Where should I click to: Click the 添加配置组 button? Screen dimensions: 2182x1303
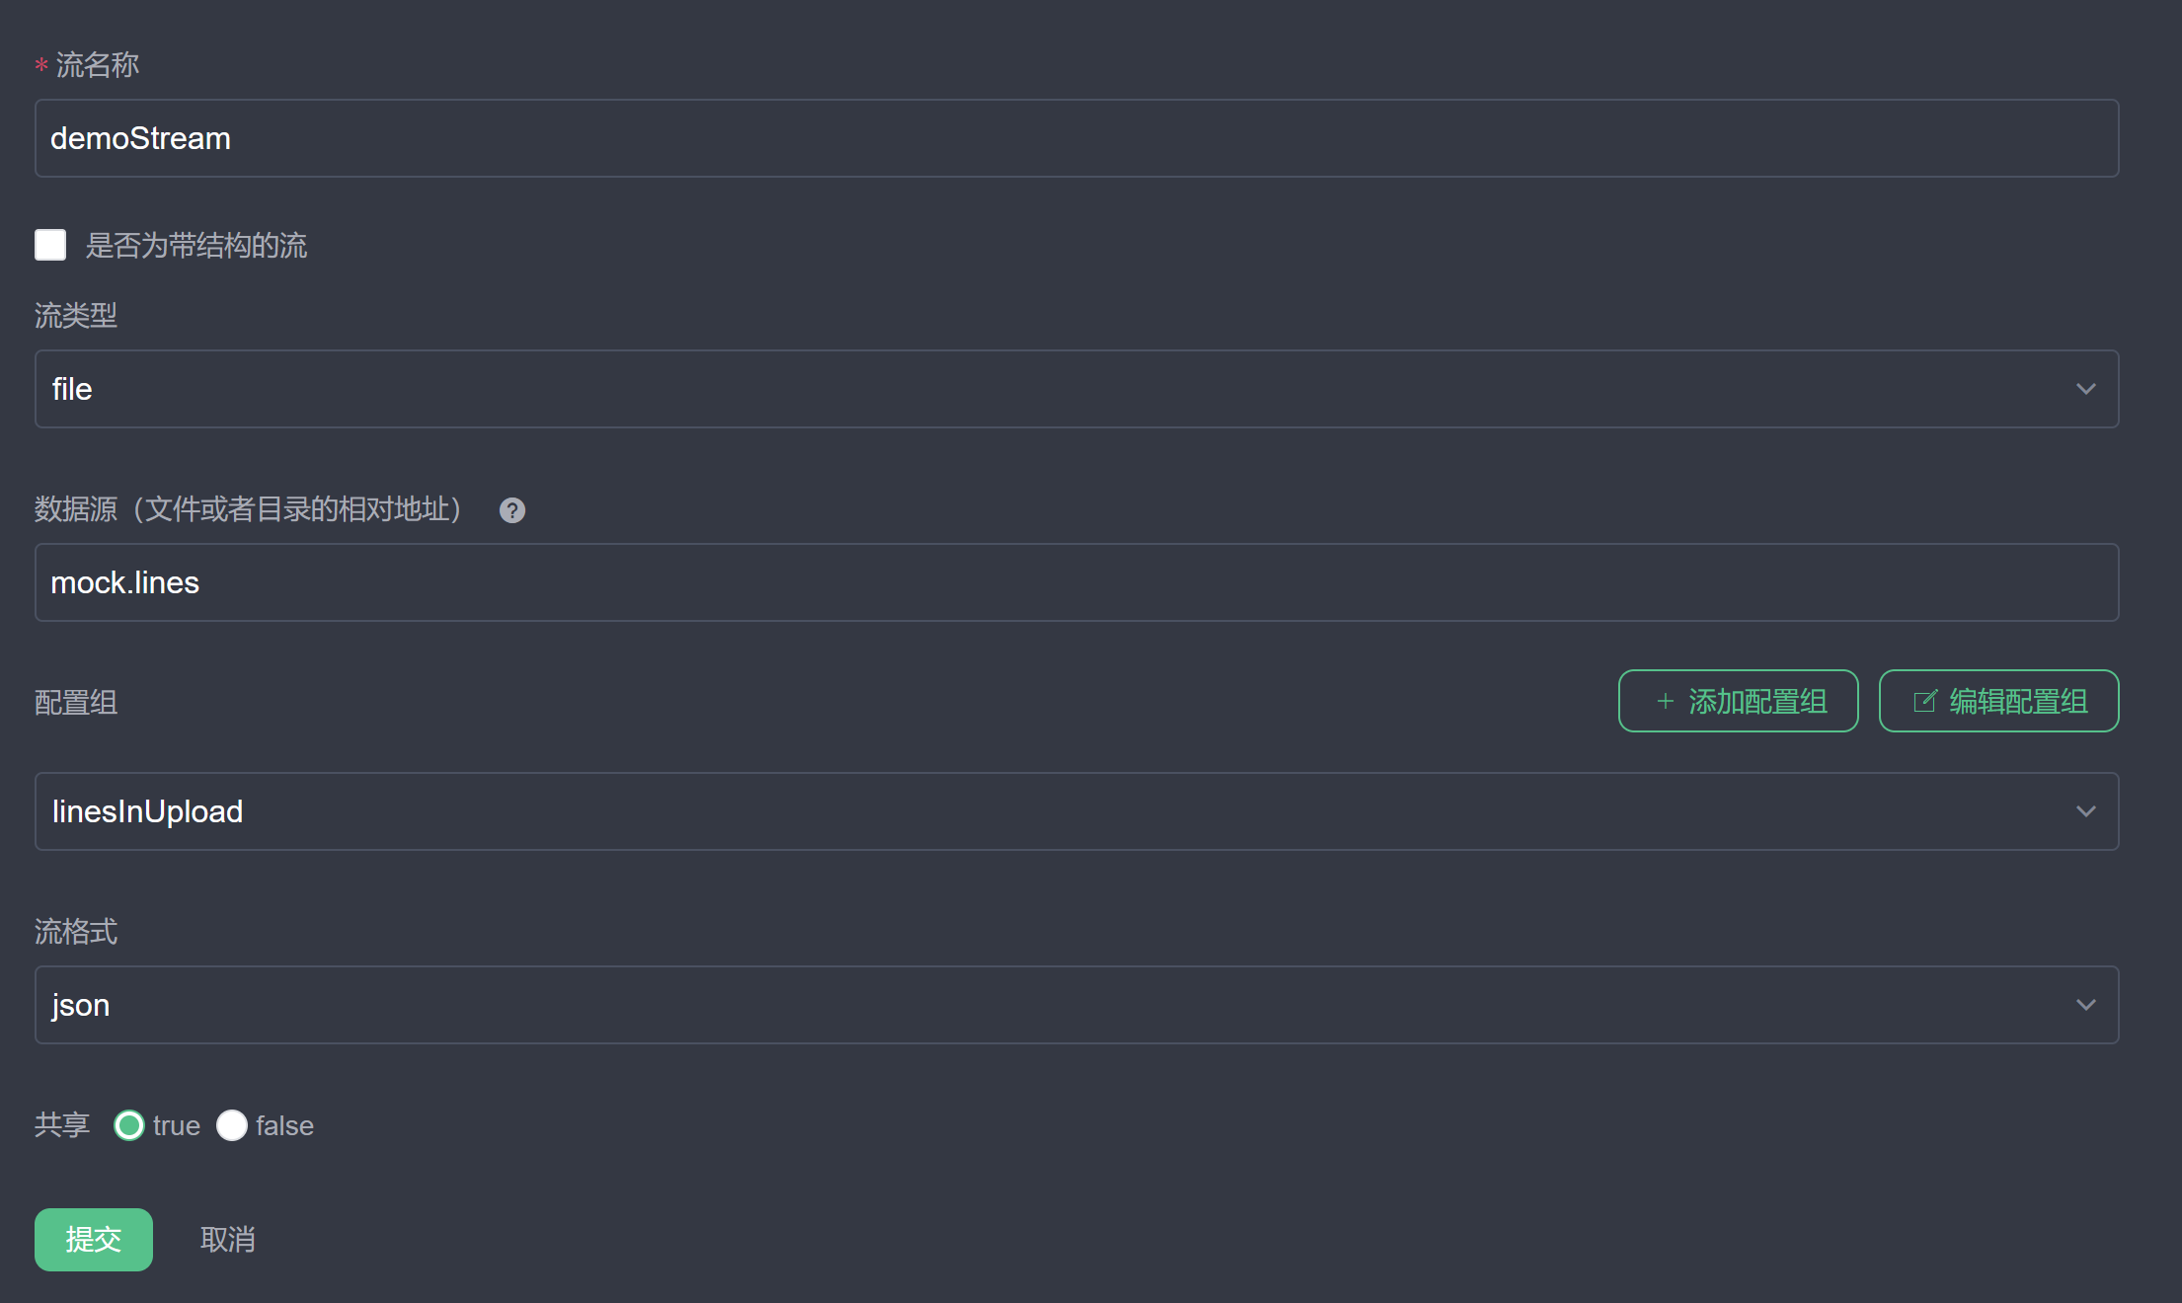pyautogui.click(x=1738, y=701)
